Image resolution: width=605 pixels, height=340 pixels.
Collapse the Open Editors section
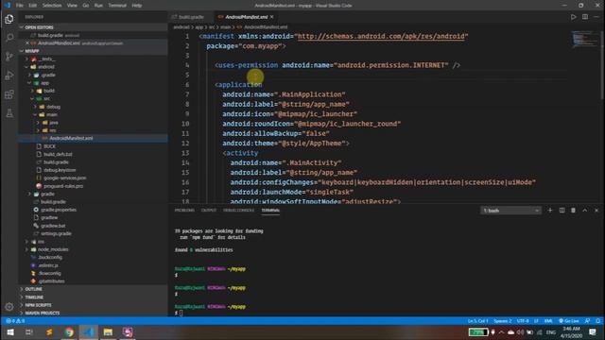pos(93,27)
